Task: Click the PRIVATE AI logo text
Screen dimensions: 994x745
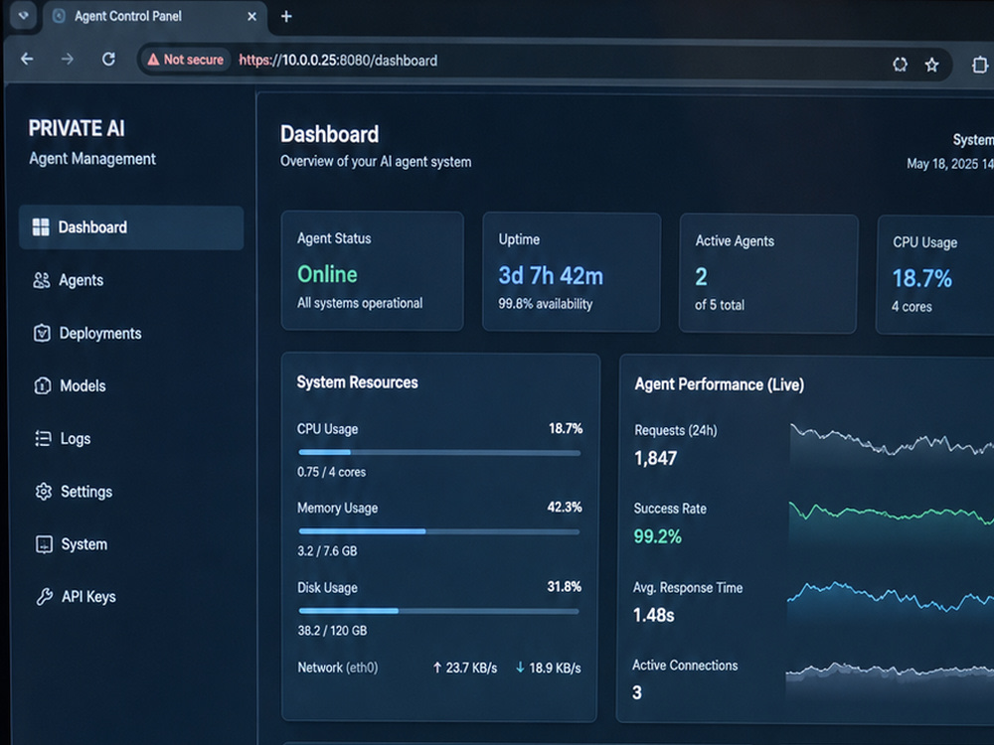Action: [77, 128]
